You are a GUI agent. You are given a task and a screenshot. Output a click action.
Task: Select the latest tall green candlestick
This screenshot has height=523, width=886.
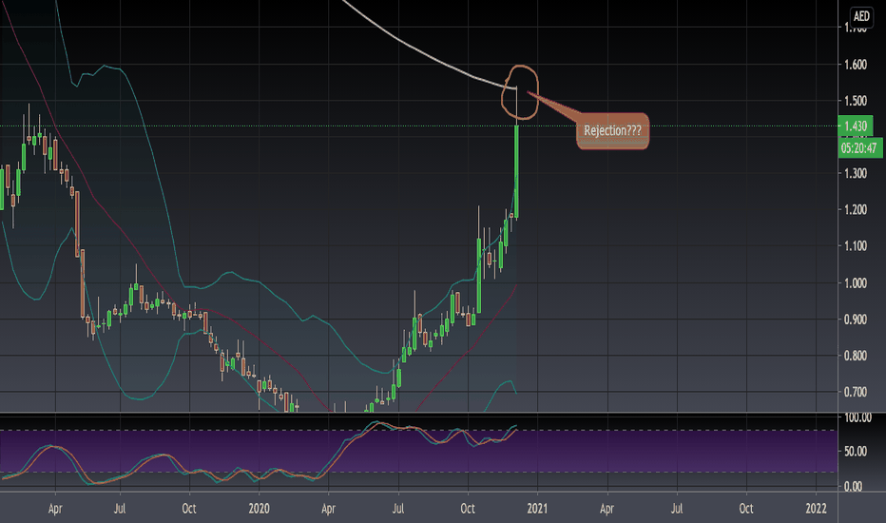(x=516, y=171)
